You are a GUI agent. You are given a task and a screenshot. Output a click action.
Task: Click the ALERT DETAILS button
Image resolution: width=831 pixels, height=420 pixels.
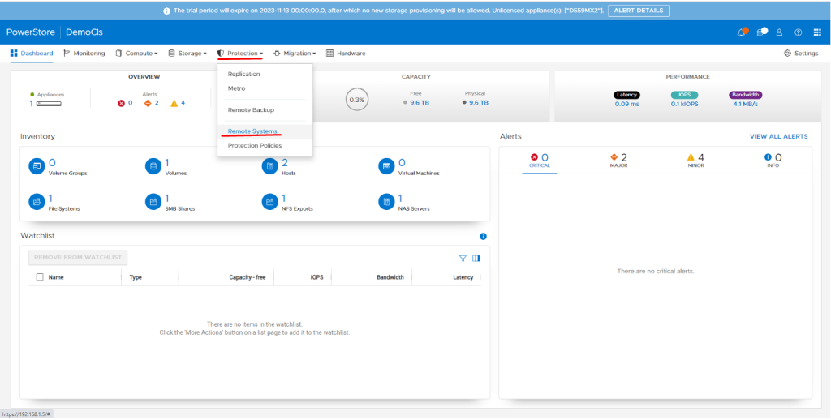pos(639,11)
